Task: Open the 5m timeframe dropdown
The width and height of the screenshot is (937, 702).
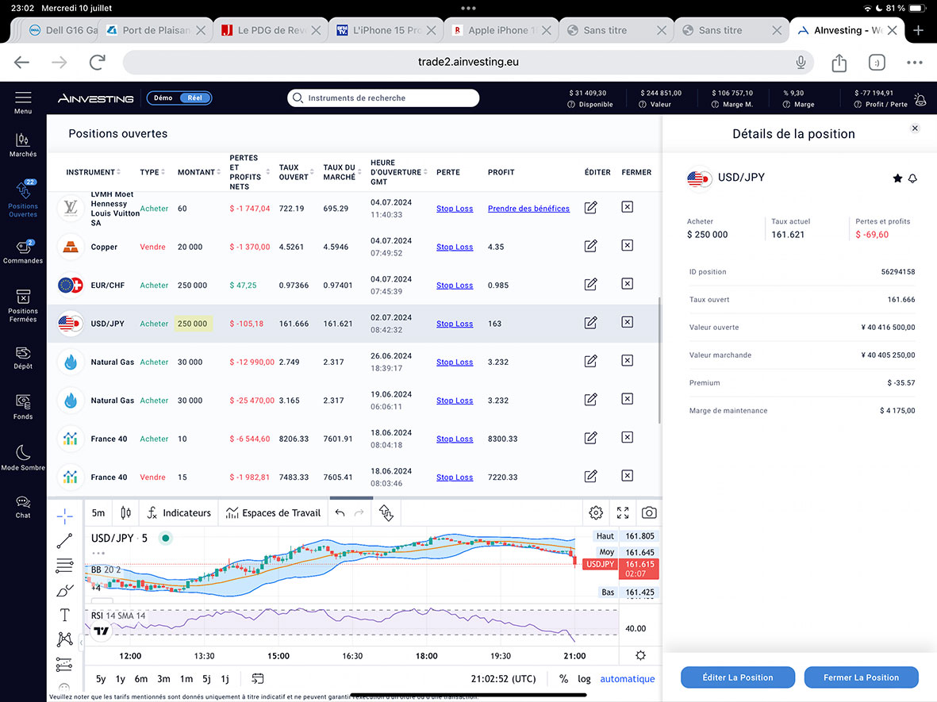Action: pyautogui.click(x=98, y=513)
